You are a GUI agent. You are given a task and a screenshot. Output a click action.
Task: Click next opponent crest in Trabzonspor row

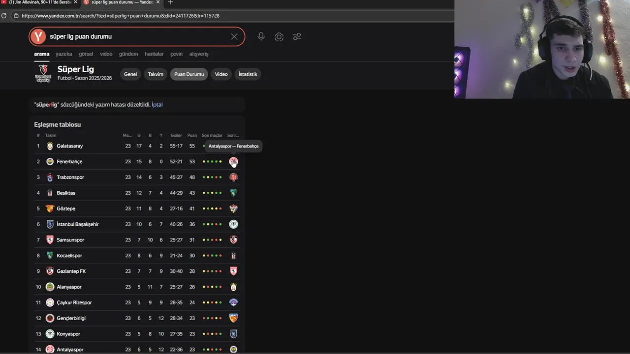click(234, 177)
